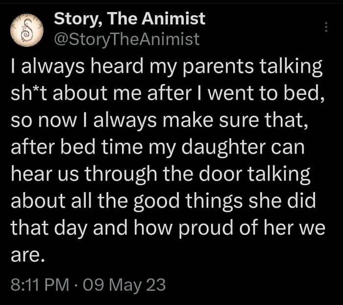This screenshot has height=305, width=343.
Task: Click the word "proud" in the tweet
Action: coord(206,229)
